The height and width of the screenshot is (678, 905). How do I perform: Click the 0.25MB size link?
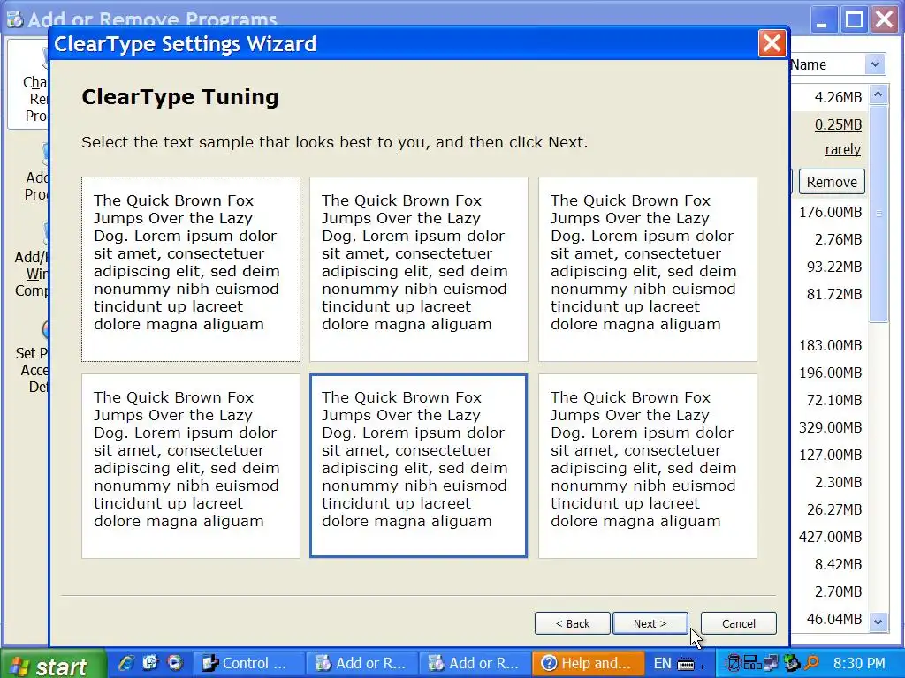(838, 124)
